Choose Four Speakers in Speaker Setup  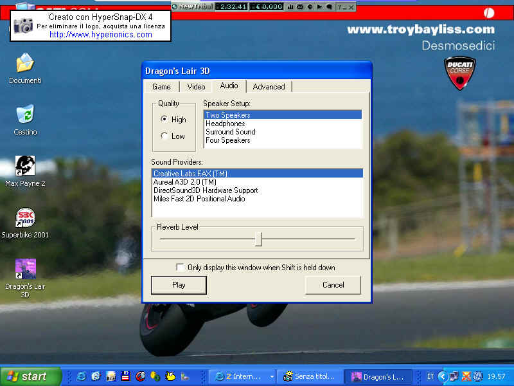click(283, 140)
